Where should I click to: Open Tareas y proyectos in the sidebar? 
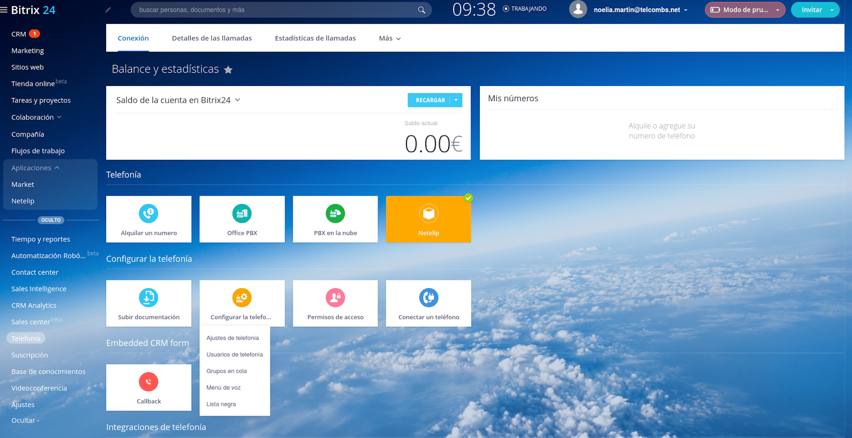point(41,100)
